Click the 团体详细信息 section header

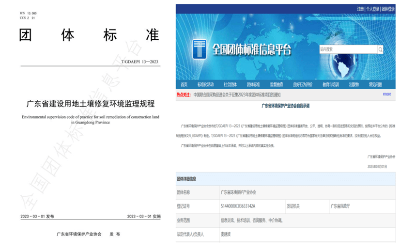tap(186, 179)
